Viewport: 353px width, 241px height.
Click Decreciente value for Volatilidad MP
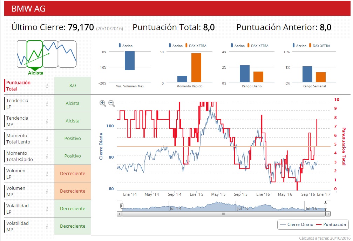[x=73, y=226]
